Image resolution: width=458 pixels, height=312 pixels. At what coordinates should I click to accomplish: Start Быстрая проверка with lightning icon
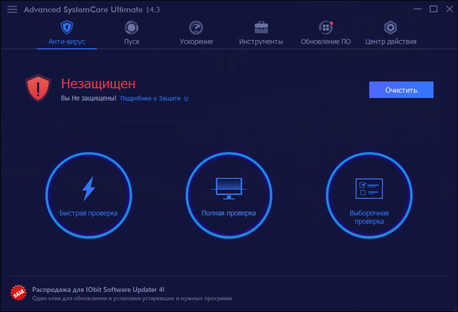88,194
